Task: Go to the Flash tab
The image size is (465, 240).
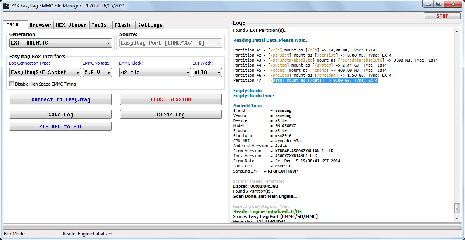Action: (122, 25)
